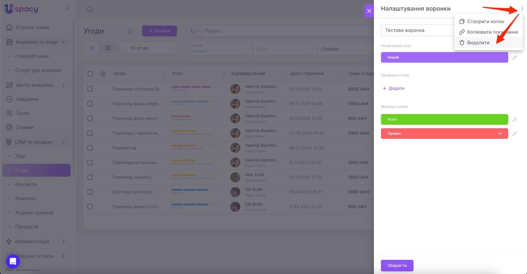Open Компанії in sidebar
The height and width of the screenshot is (274, 527).
26,199
